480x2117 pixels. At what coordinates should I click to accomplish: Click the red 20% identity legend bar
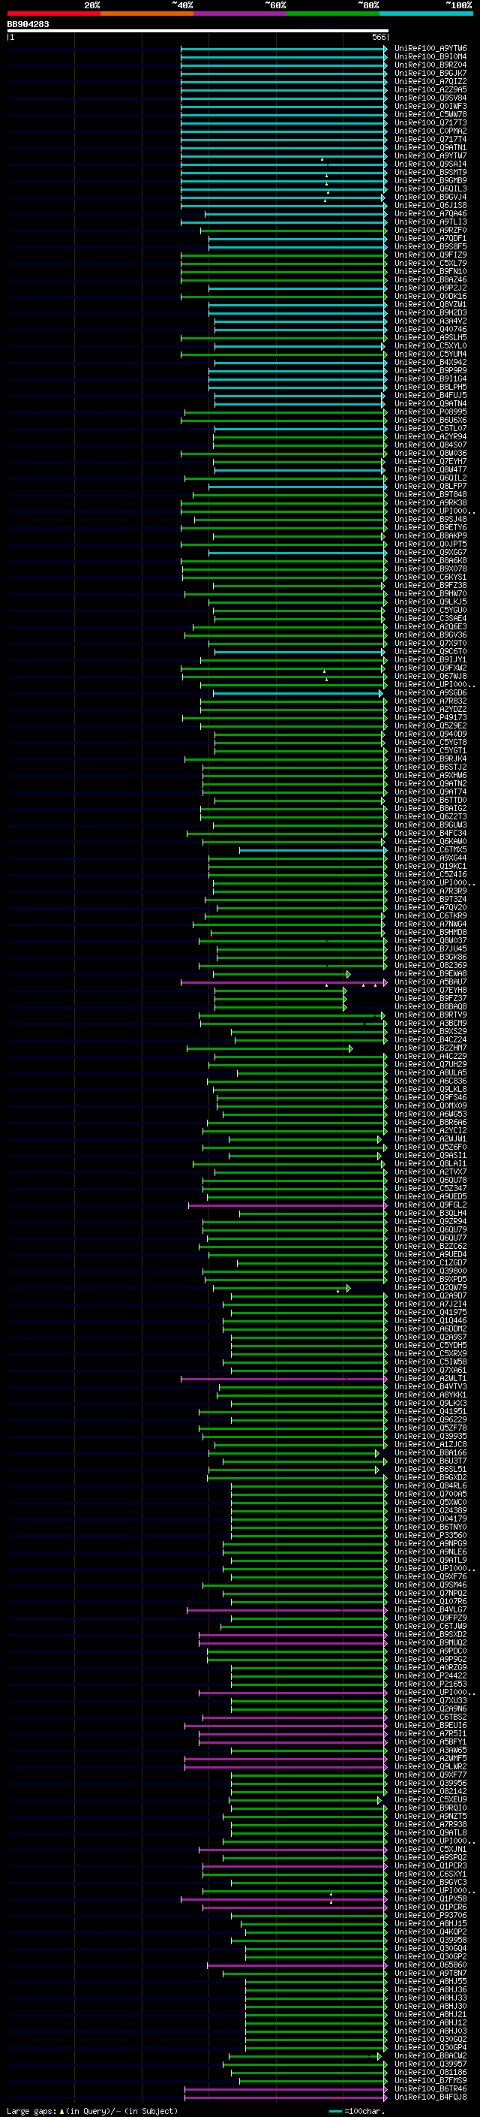coord(53,14)
